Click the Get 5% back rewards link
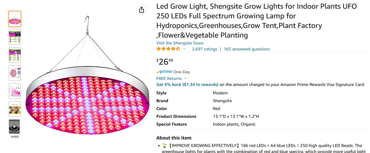This screenshot has height=153, width=370. coord(187,85)
